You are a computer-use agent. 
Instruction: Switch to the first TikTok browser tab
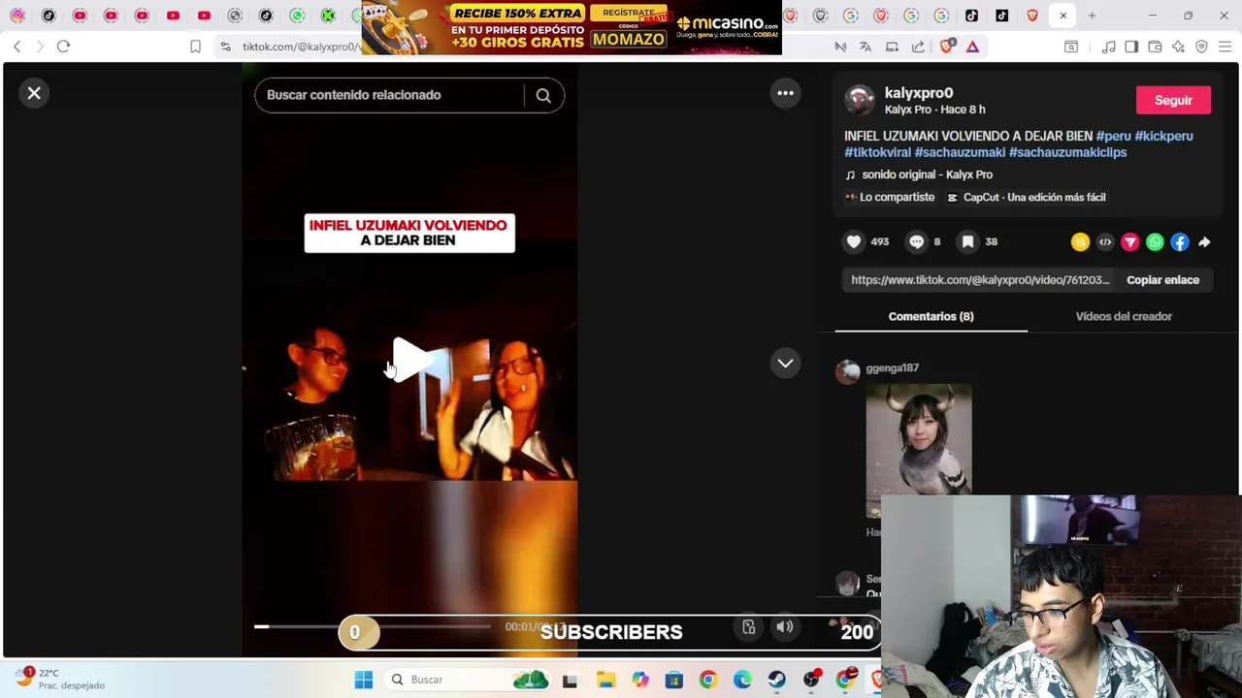(49, 16)
